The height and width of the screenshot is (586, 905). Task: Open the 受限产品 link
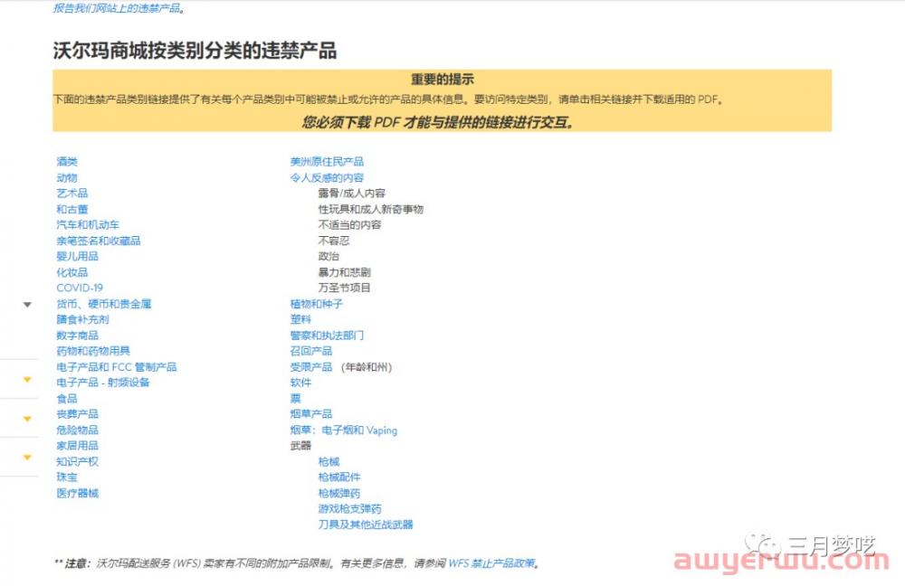[x=311, y=367]
